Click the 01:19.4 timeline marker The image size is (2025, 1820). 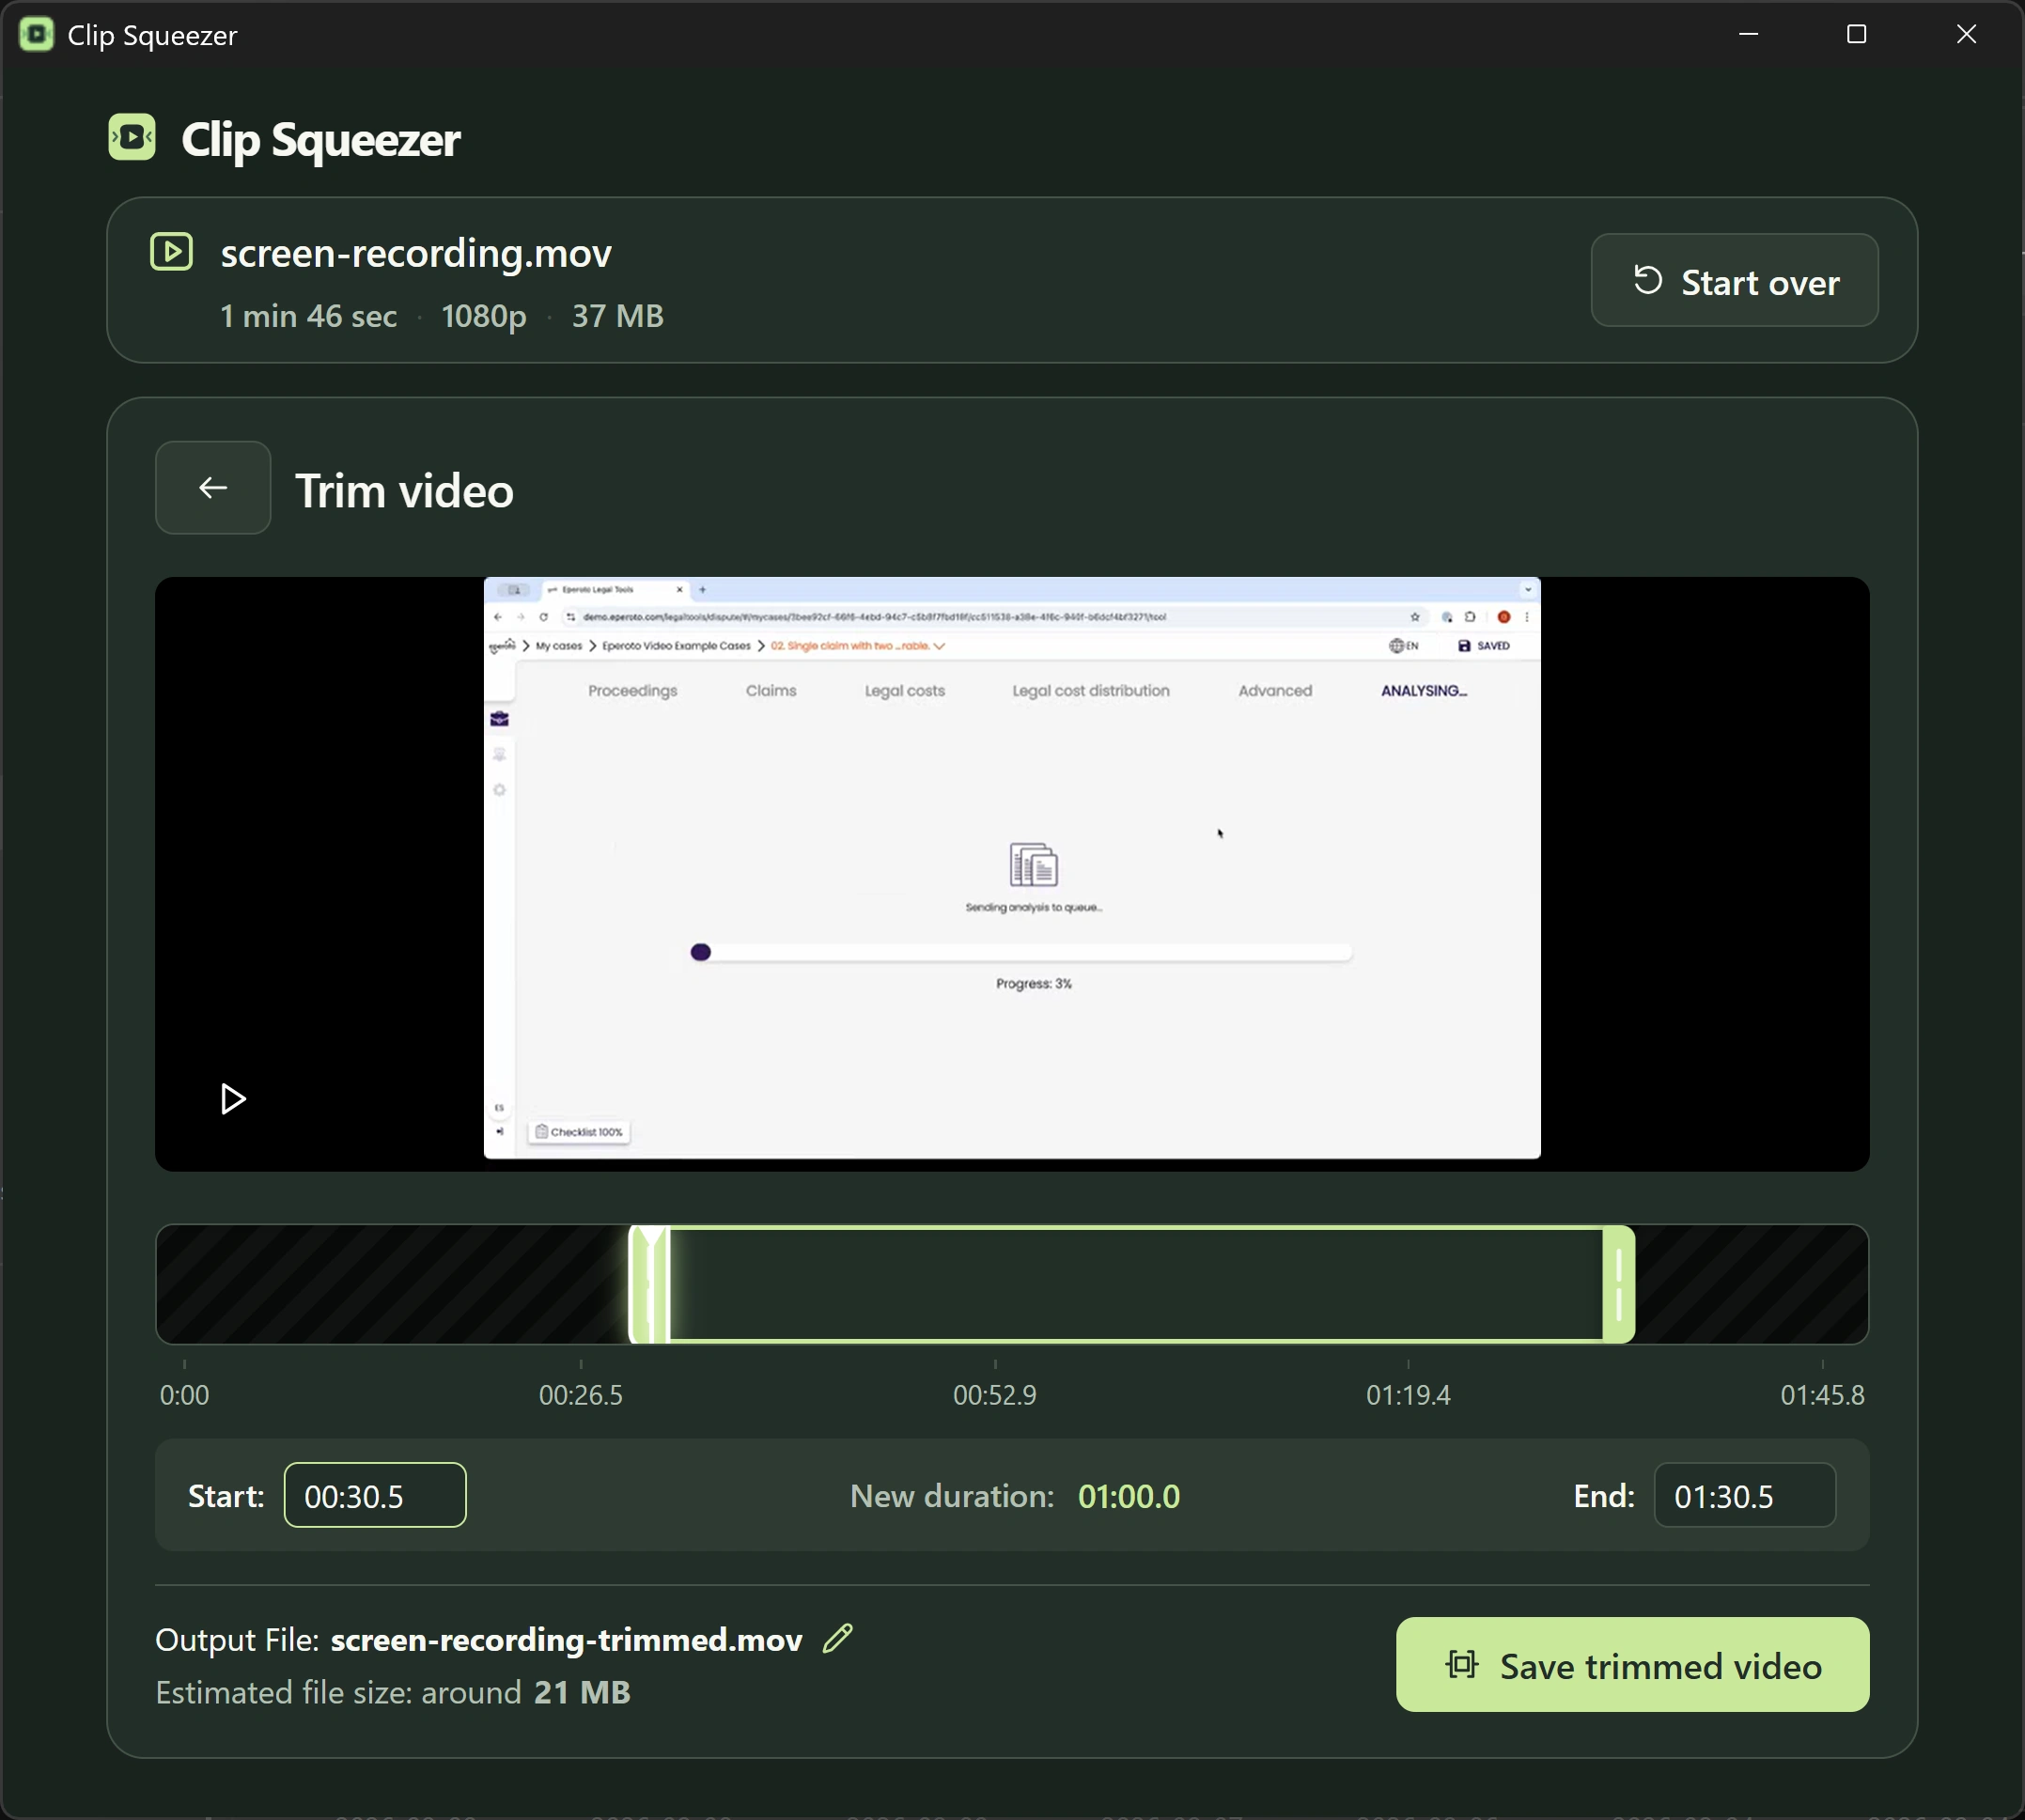coord(1408,1395)
